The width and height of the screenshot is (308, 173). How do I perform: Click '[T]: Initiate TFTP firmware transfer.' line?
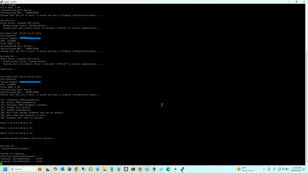(24, 105)
